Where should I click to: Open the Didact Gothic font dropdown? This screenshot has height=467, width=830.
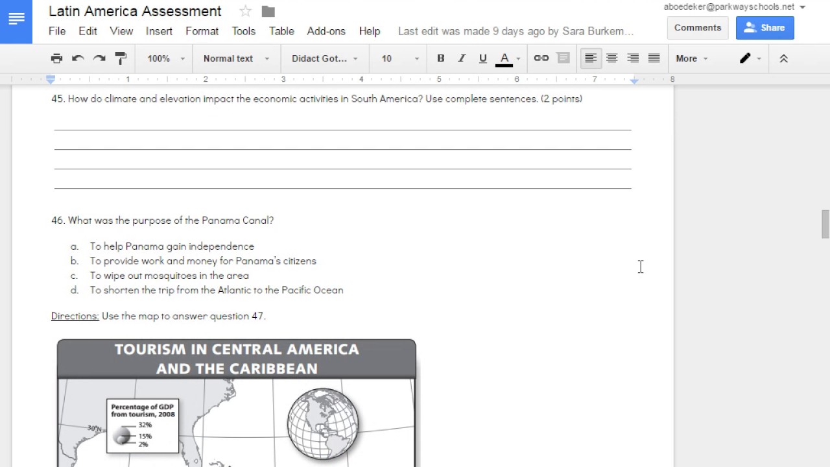325,58
